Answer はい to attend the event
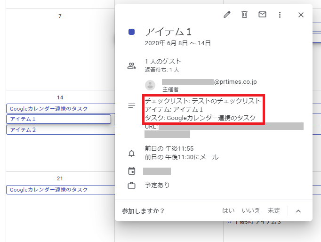 [228, 211]
